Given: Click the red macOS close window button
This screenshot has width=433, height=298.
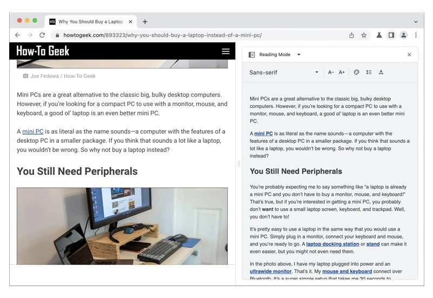Looking at the screenshot, I should point(19,21).
